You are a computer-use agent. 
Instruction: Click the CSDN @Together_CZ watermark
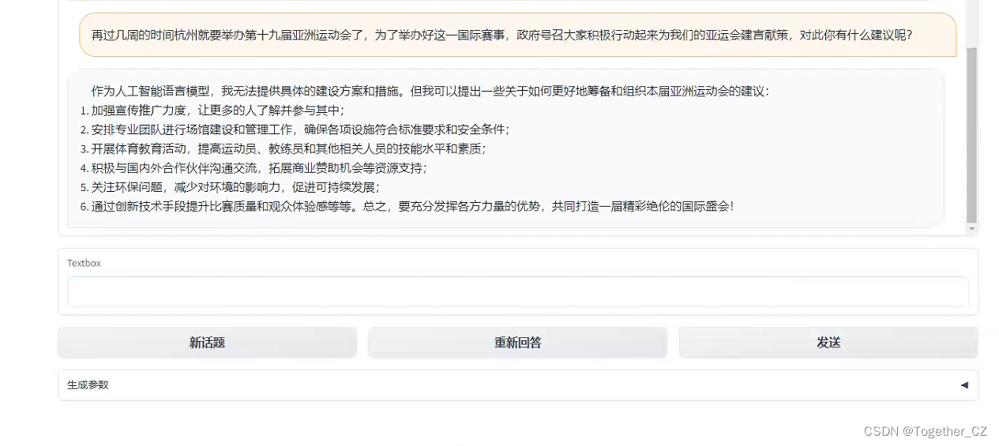pyautogui.click(x=926, y=431)
